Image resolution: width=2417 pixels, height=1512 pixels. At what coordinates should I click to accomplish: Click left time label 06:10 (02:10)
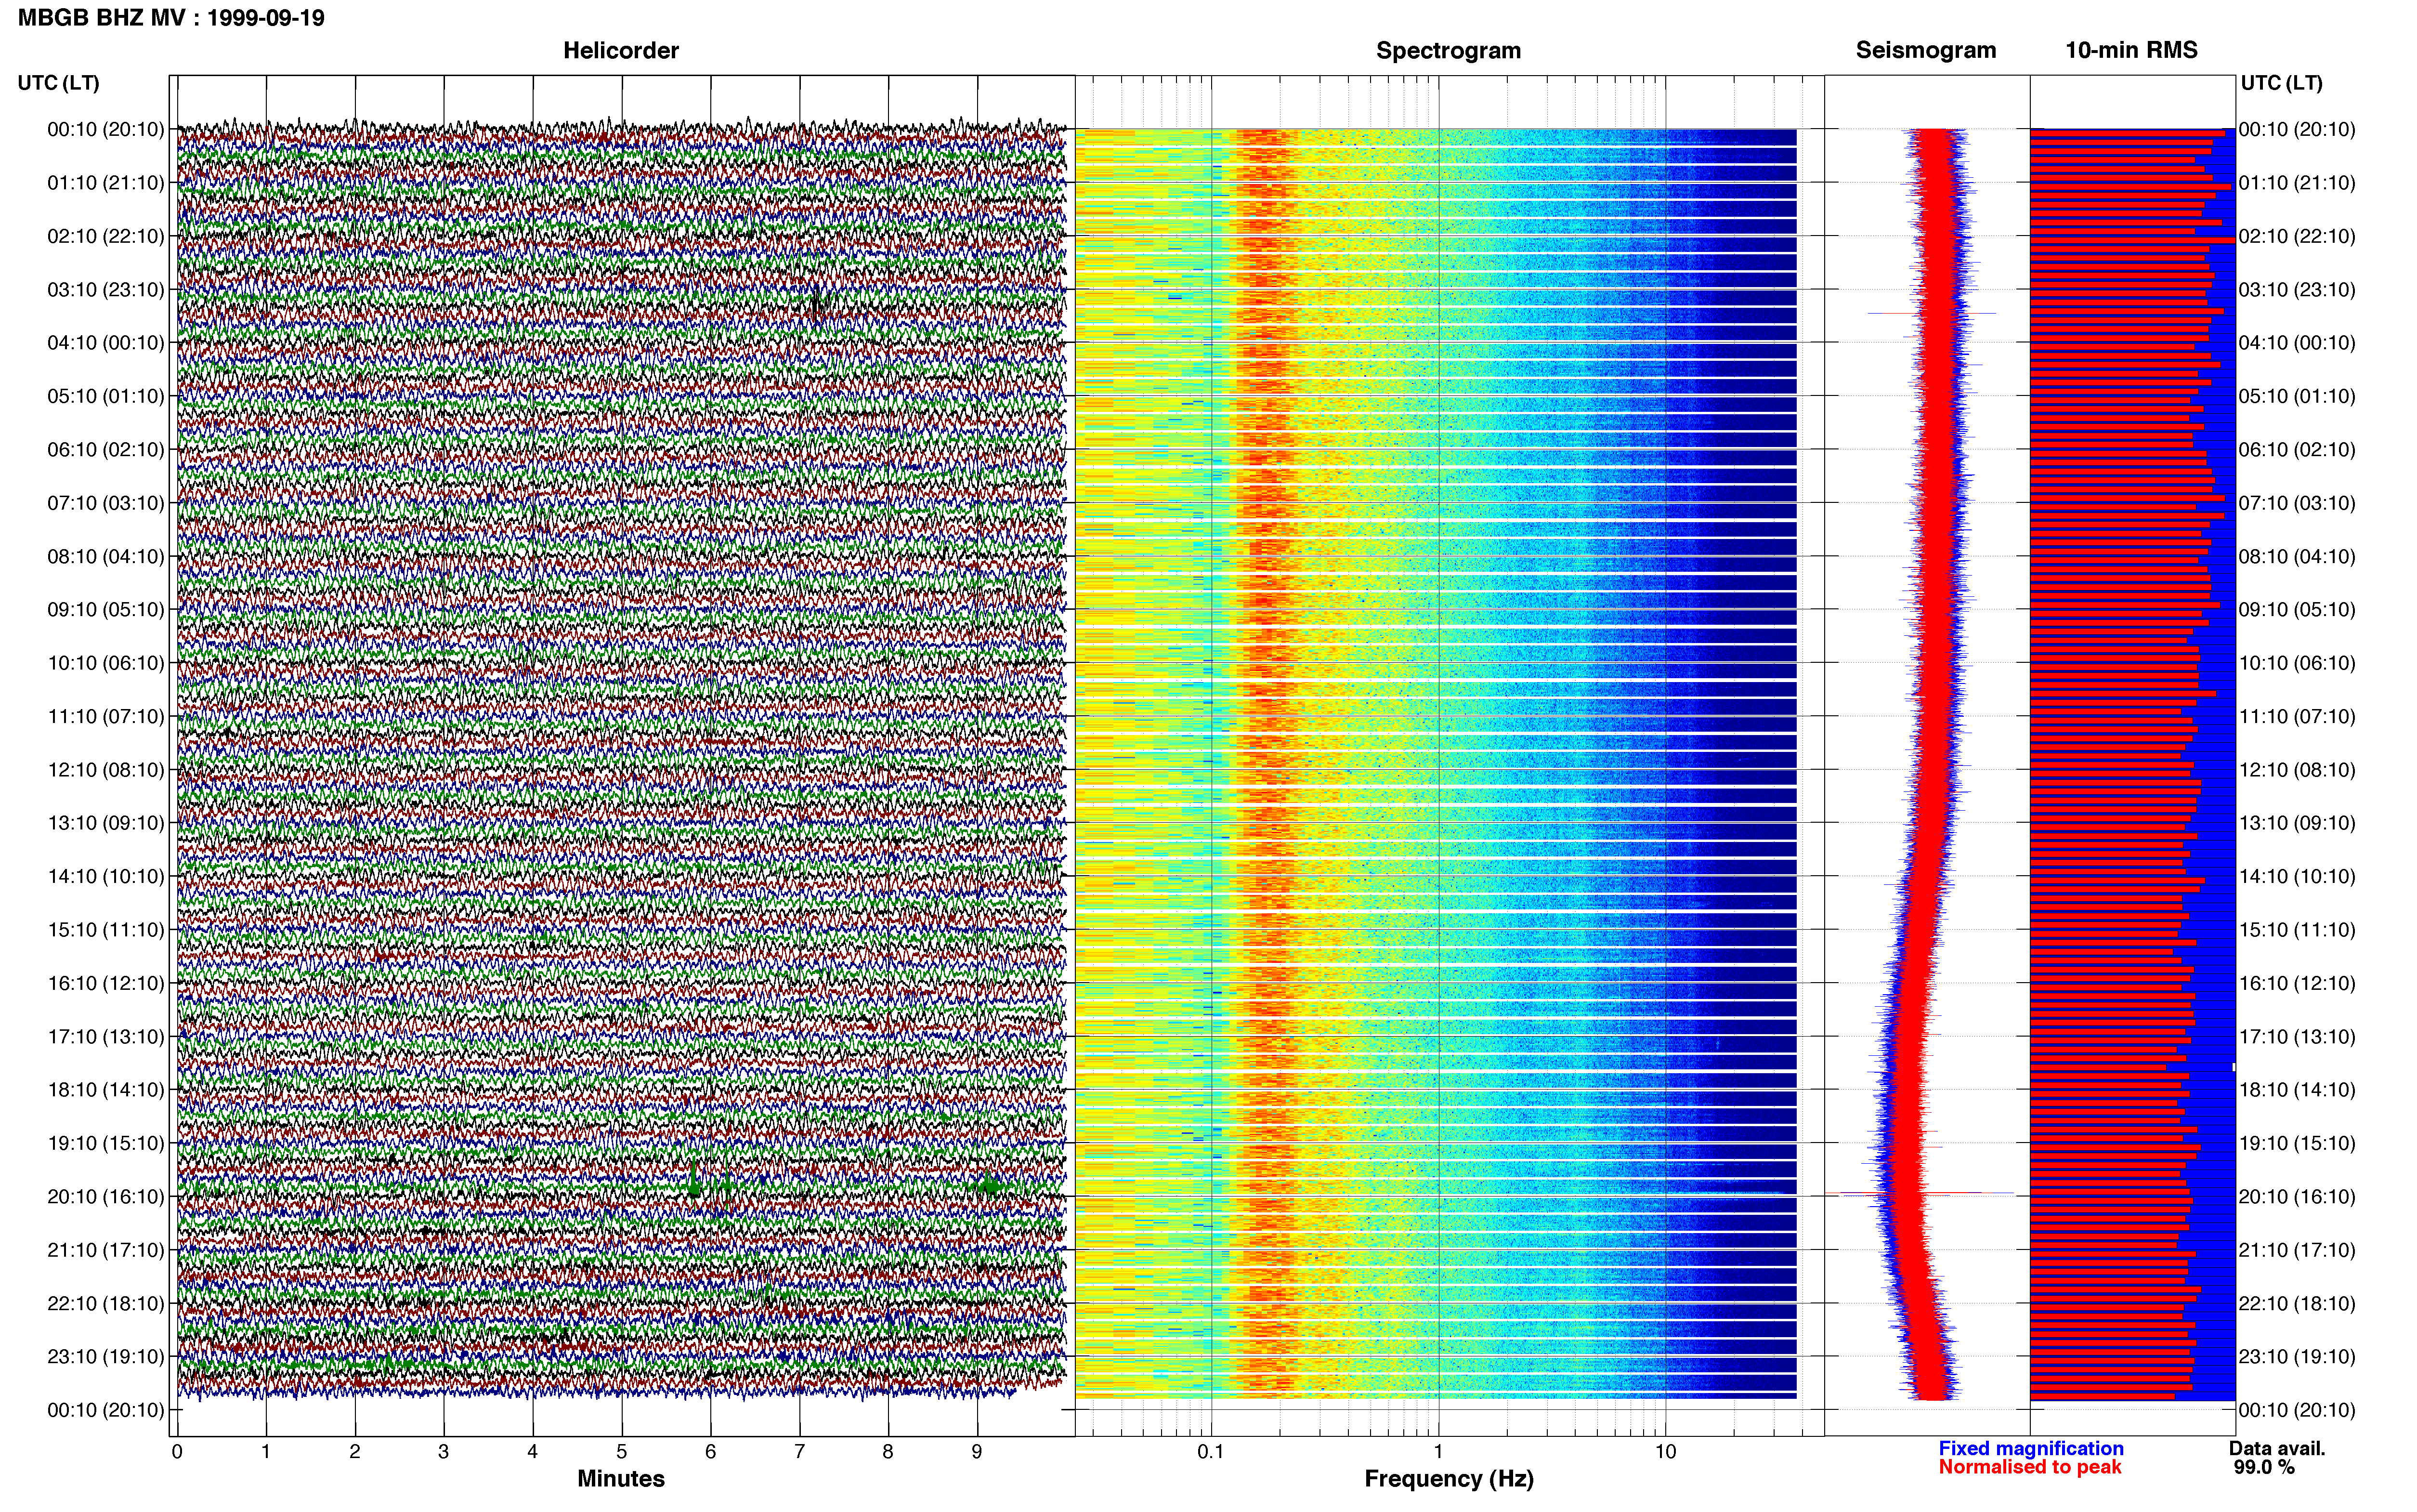click(106, 450)
